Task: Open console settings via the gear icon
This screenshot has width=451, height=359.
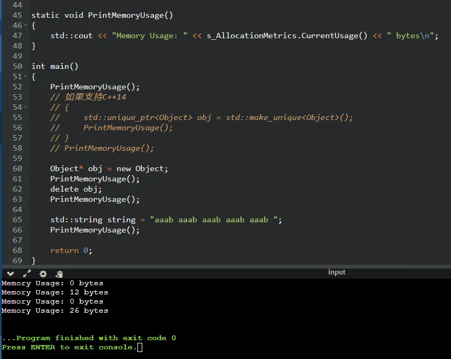Action: coord(43,273)
